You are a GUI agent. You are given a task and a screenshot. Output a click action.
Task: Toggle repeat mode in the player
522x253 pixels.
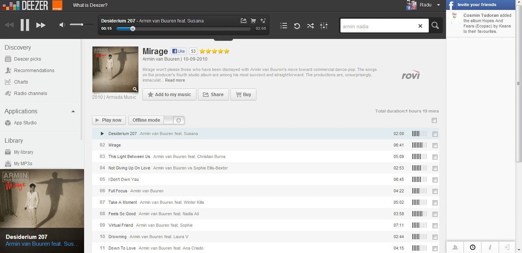tap(297, 26)
